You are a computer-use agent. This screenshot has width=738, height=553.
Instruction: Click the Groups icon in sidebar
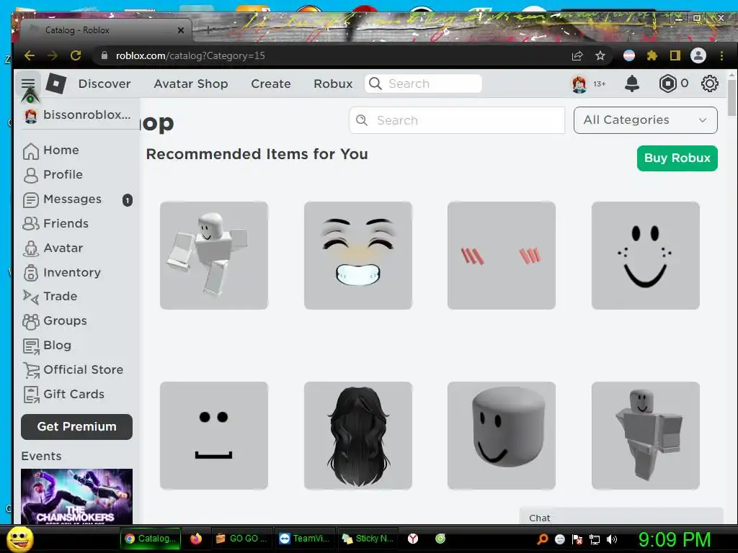[30, 322]
